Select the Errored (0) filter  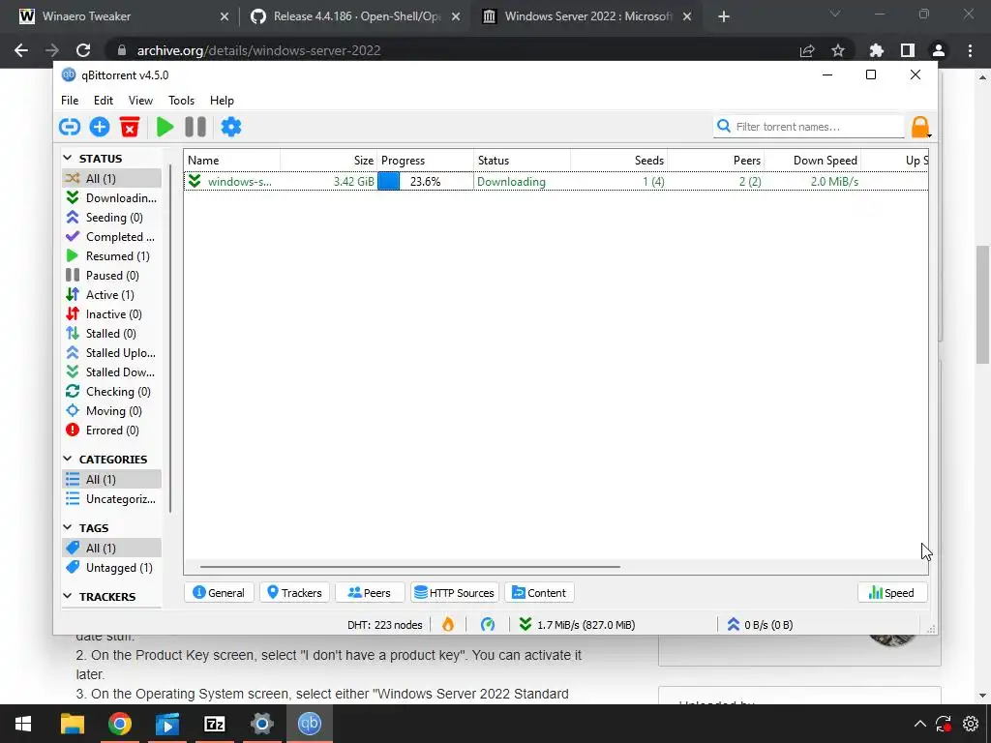[x=112, y=431]
